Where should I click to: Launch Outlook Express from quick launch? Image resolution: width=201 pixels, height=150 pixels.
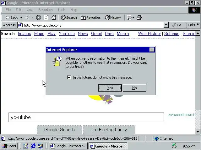click(x=41, y=146)
